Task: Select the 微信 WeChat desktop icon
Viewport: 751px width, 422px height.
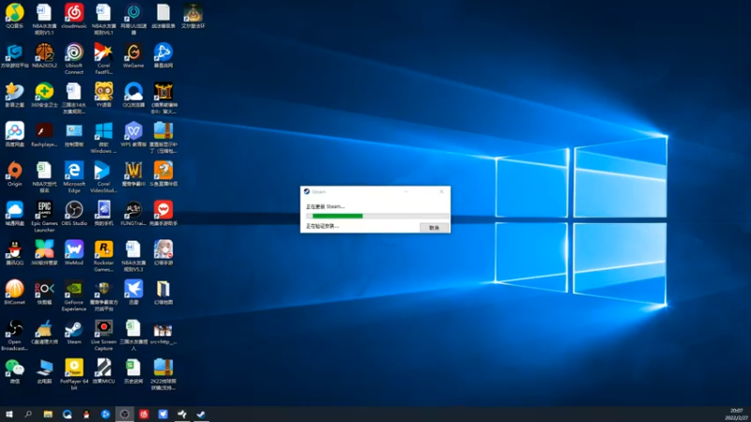Action: click(x=15, y=371)
